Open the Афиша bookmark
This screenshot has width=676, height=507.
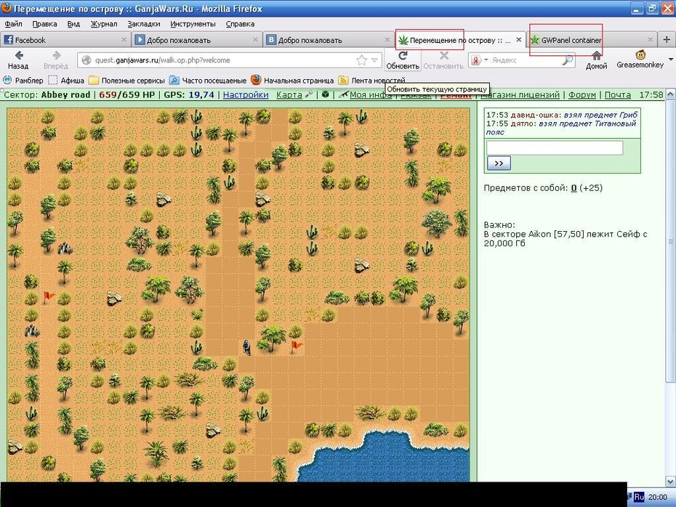click(x=66, y=80)
